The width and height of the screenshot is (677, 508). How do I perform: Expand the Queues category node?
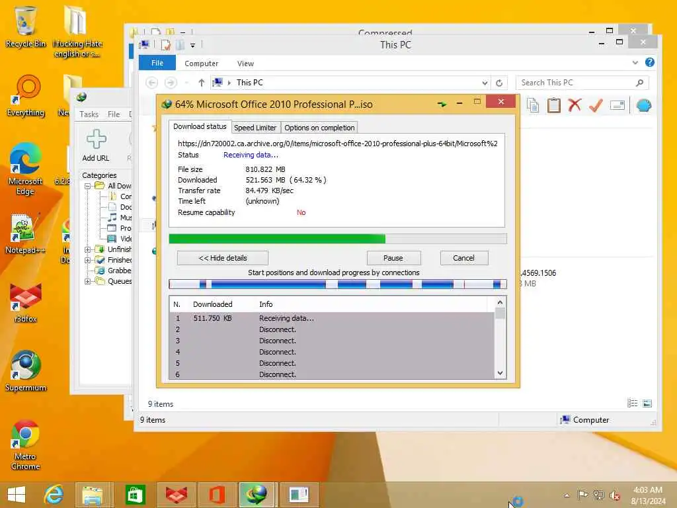click(x=88, y=281)
